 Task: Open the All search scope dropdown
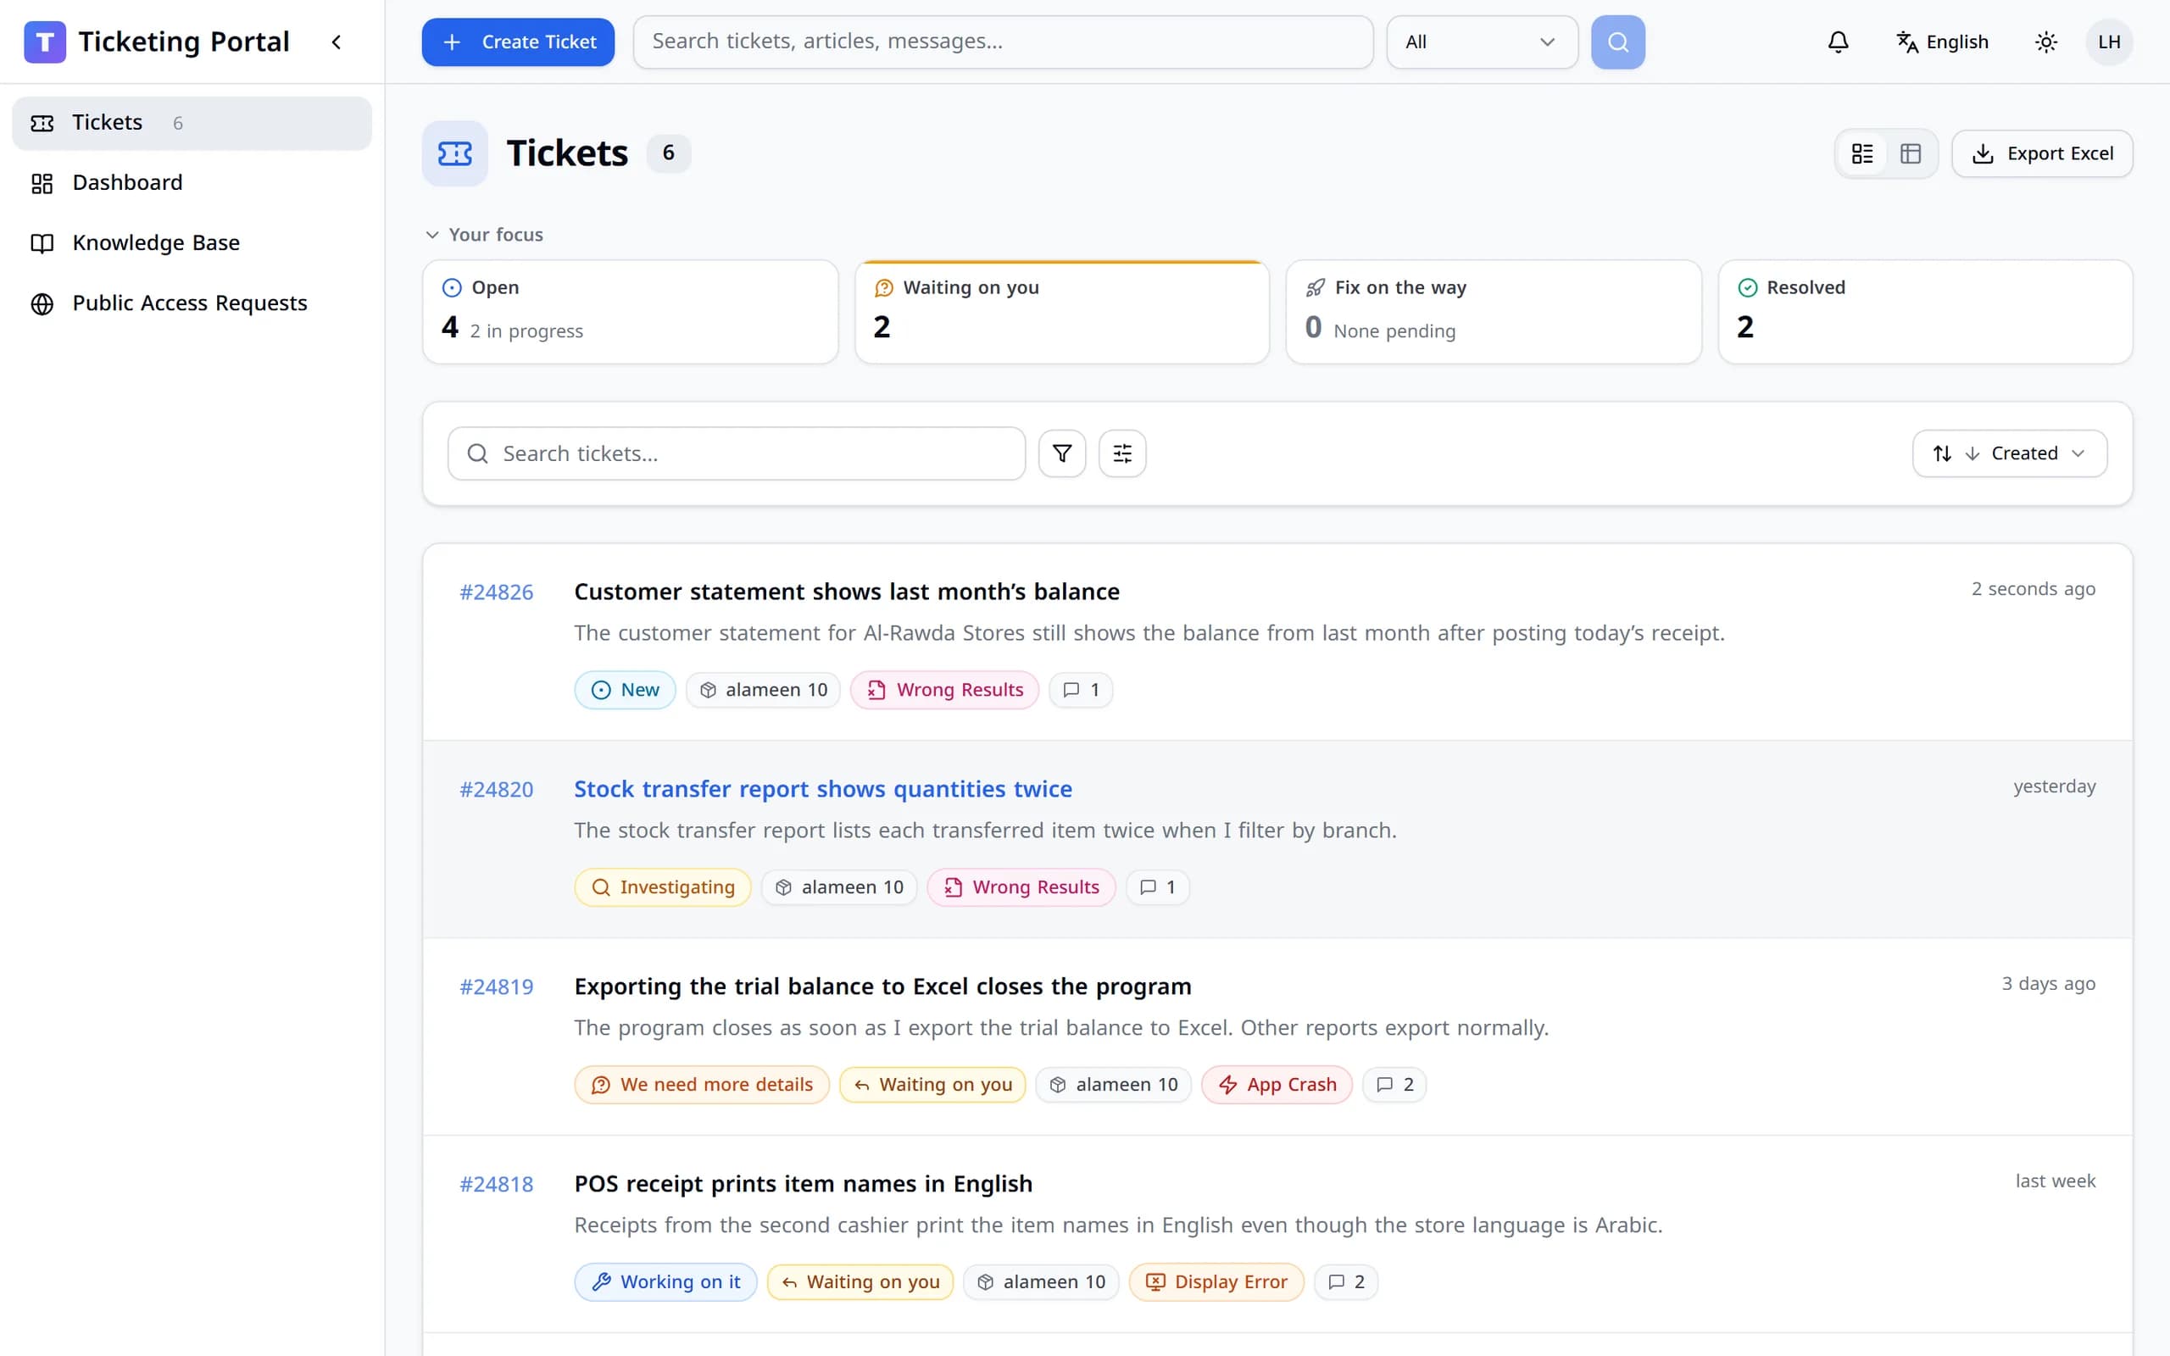[1483, 42]
